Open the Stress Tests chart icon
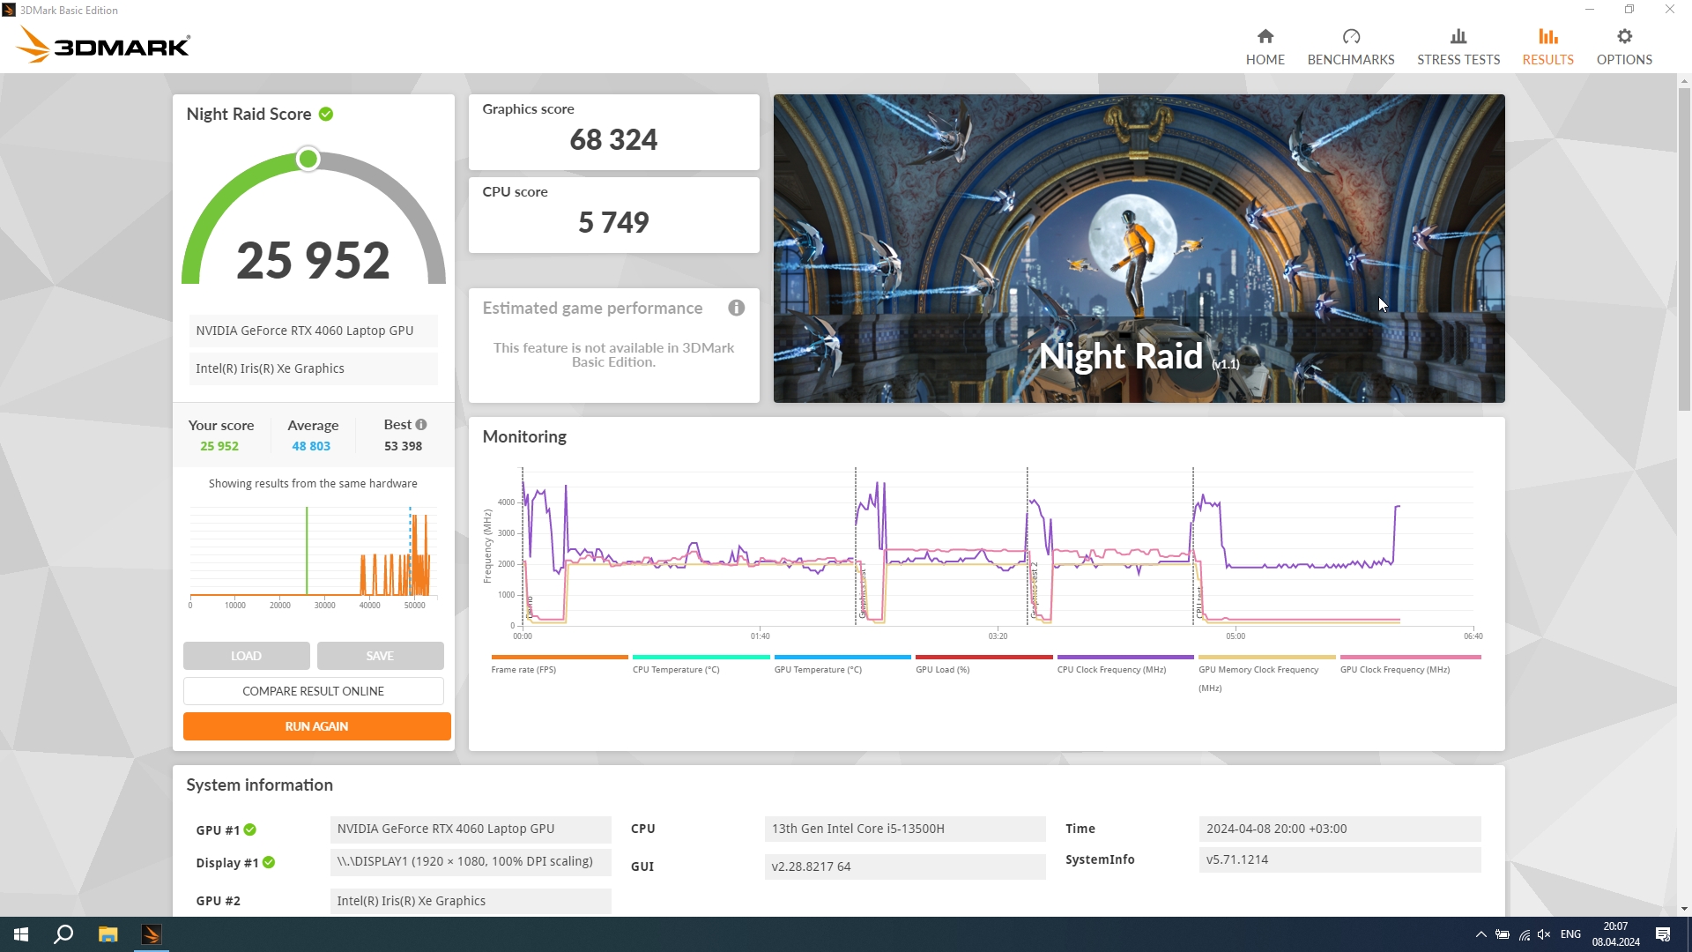 click(x=1458, y=37)
